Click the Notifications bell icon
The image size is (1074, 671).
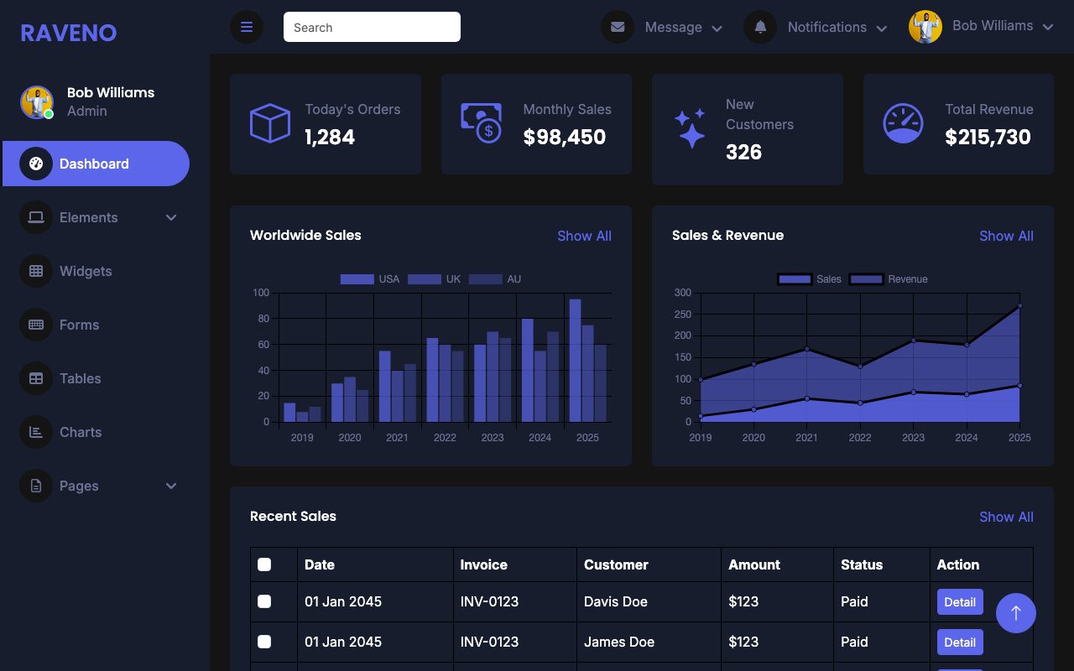[x=760, y=27]
